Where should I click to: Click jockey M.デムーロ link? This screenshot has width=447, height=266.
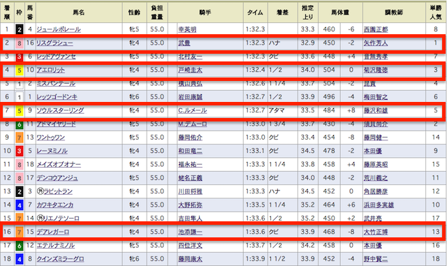(193, 124)
